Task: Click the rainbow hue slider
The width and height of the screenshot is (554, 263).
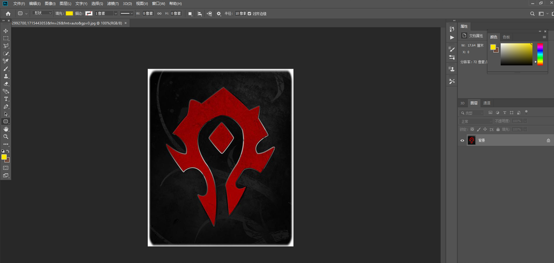Action: point(540,54)
